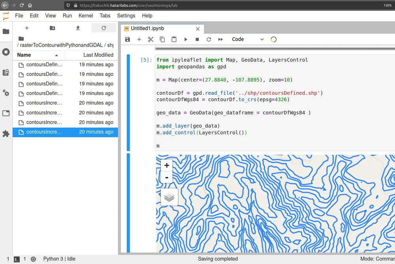Open the Extension Manager puzzle icon
395x264 pixels.
click(6, 133)
